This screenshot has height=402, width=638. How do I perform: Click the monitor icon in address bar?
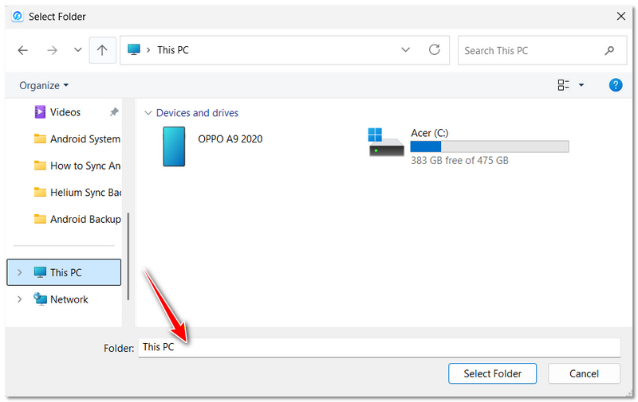tap(134, 49)
